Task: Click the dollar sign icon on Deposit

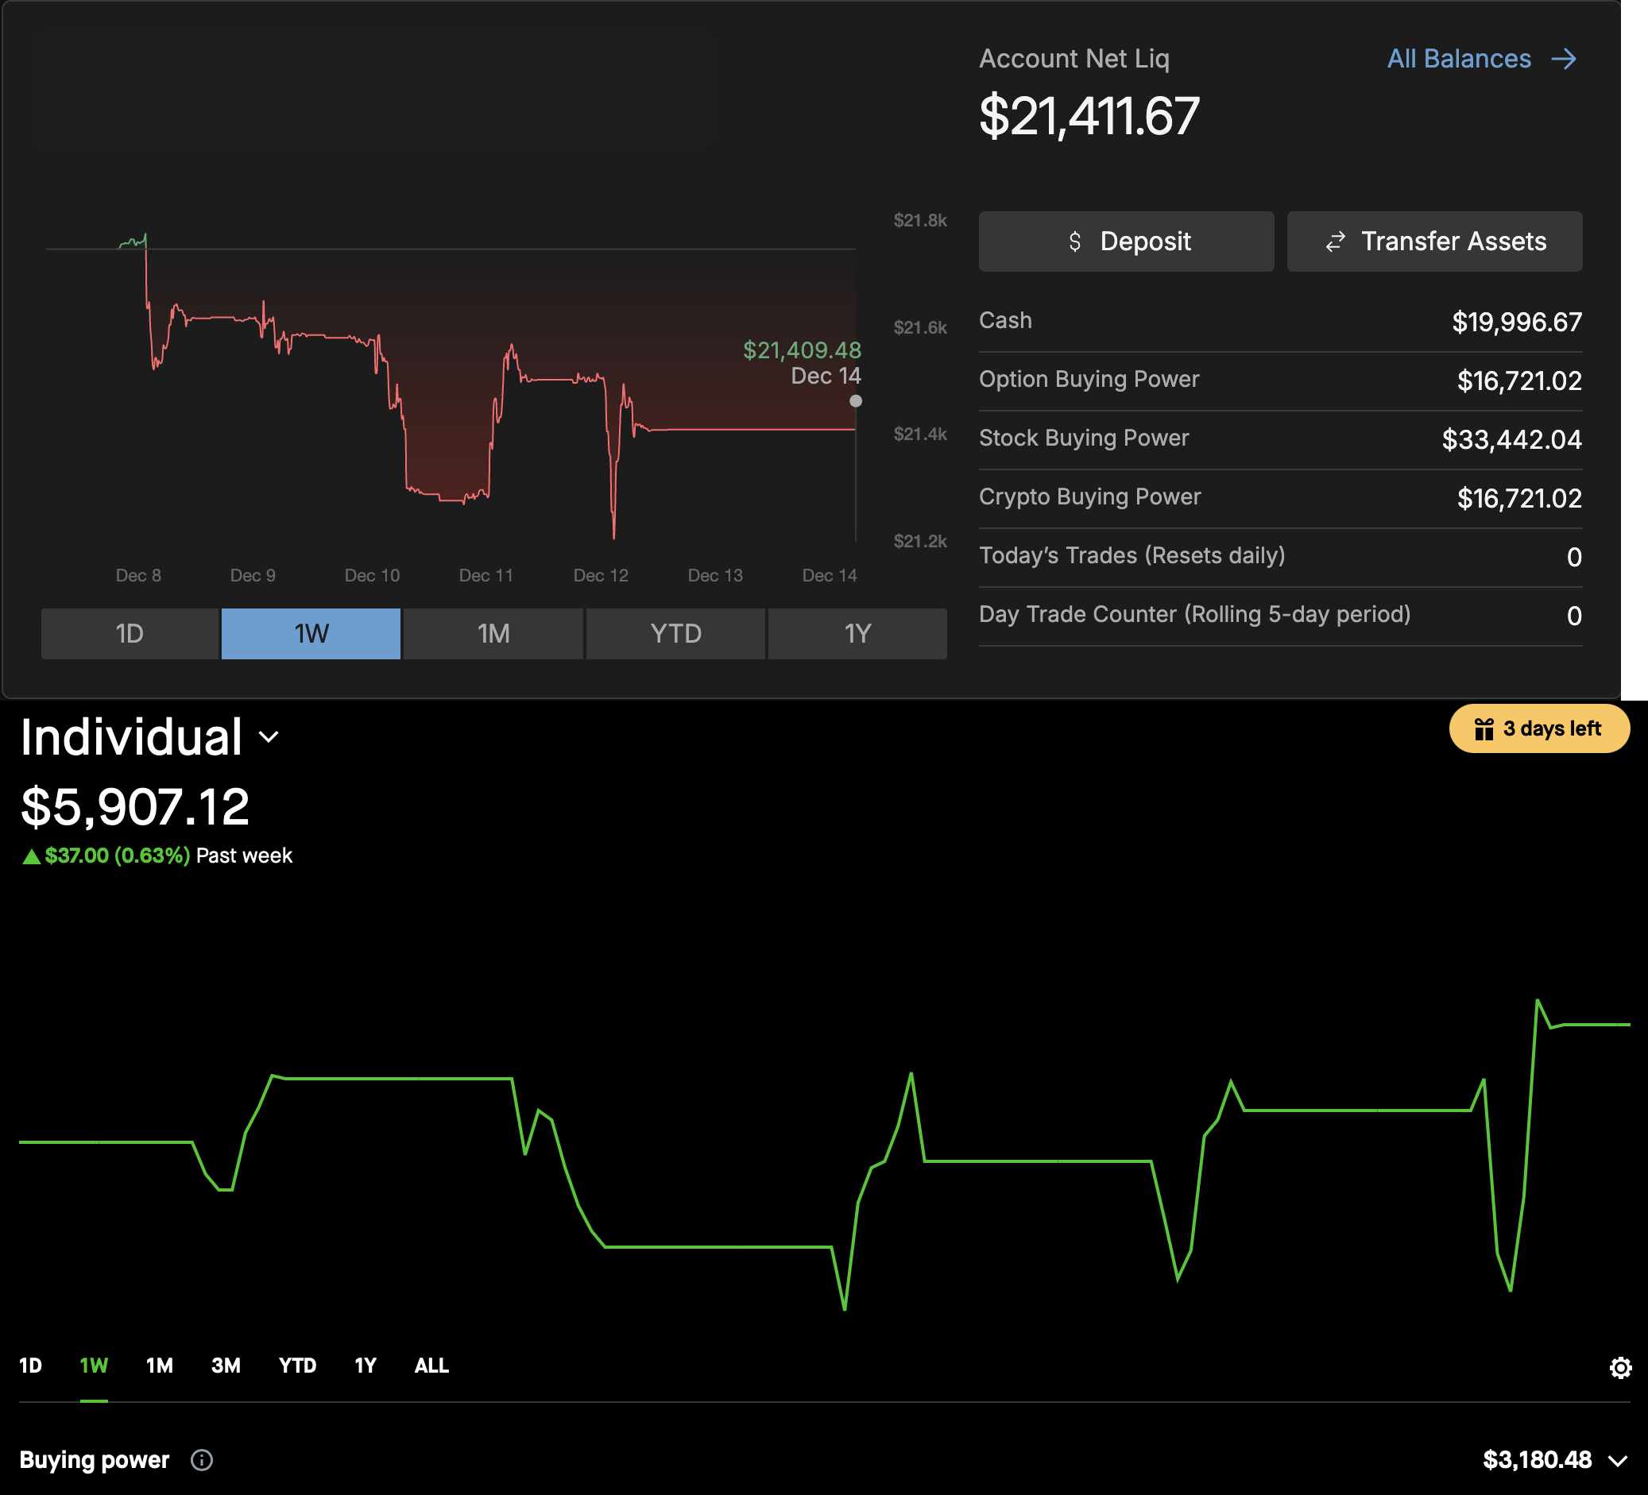Action: pyautogui.click(x=1074, y=242)
